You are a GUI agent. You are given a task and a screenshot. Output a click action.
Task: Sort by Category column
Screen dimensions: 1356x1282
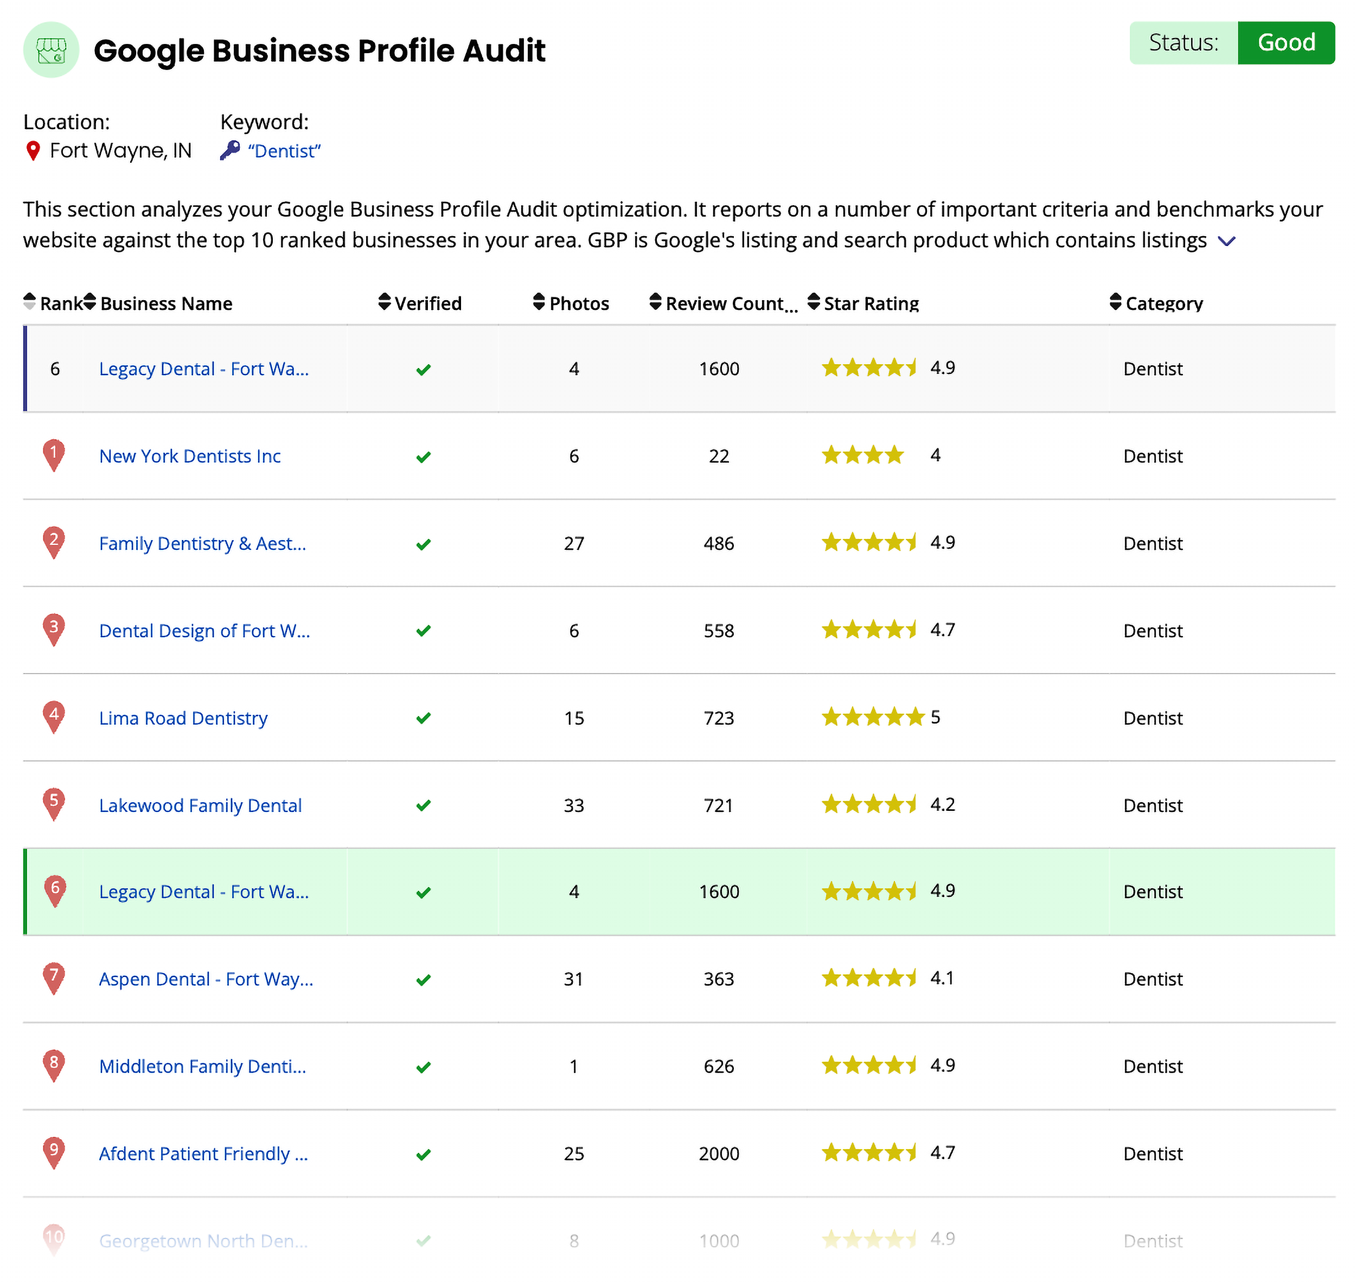click(1156, 303)
